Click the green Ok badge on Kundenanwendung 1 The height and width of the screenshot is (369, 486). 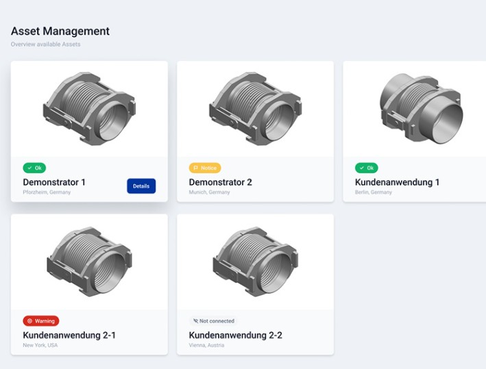366,168
